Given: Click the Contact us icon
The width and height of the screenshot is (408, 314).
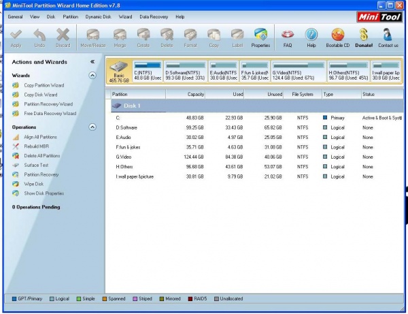Looking at the screenshot, I should (x=388, y=35).
